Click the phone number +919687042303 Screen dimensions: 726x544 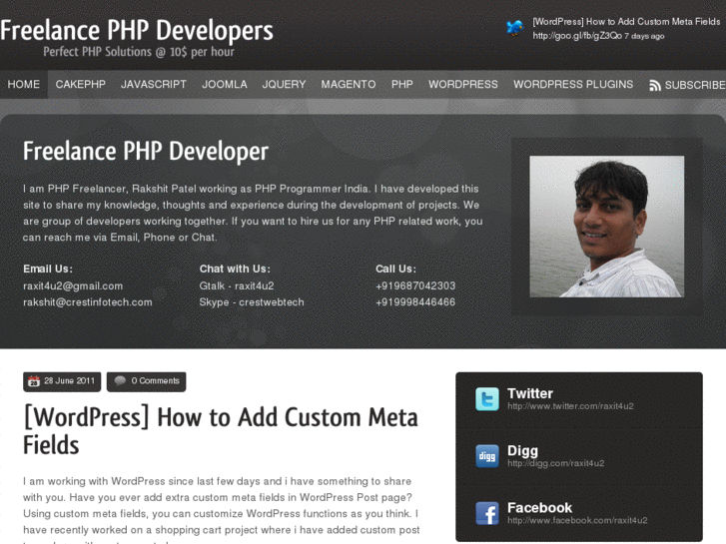pyautogui.click(x=415, y=286)
